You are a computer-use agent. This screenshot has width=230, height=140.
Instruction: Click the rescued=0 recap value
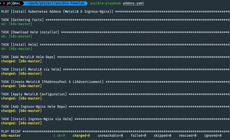click(187, 136)
